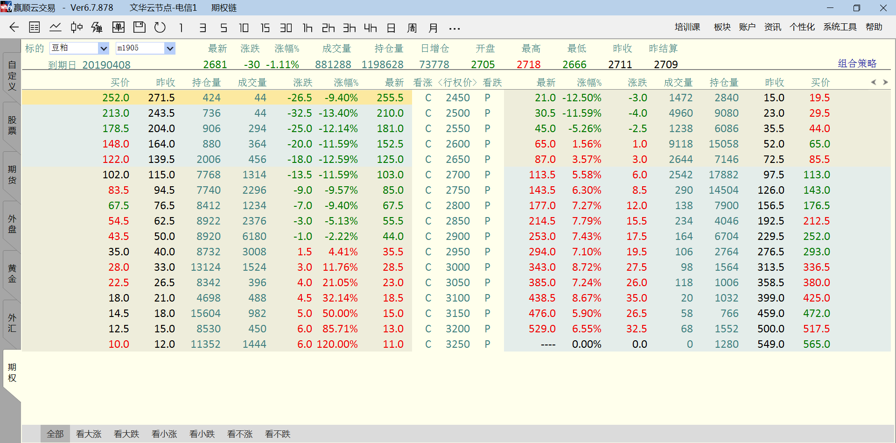Image resolution: width=896 pixels, height=443 pixels.
Task: Click the circular refresh icon
Action: click(x=160, y=28)
